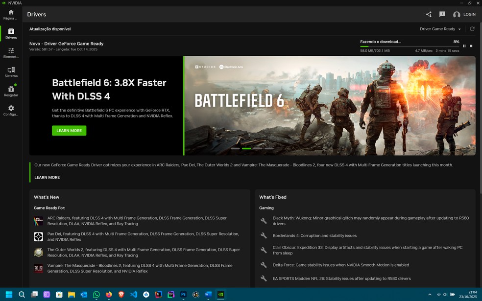Open Configurações gear in sidebar
The height and width of the screenshot is (301, 482).
11,110
